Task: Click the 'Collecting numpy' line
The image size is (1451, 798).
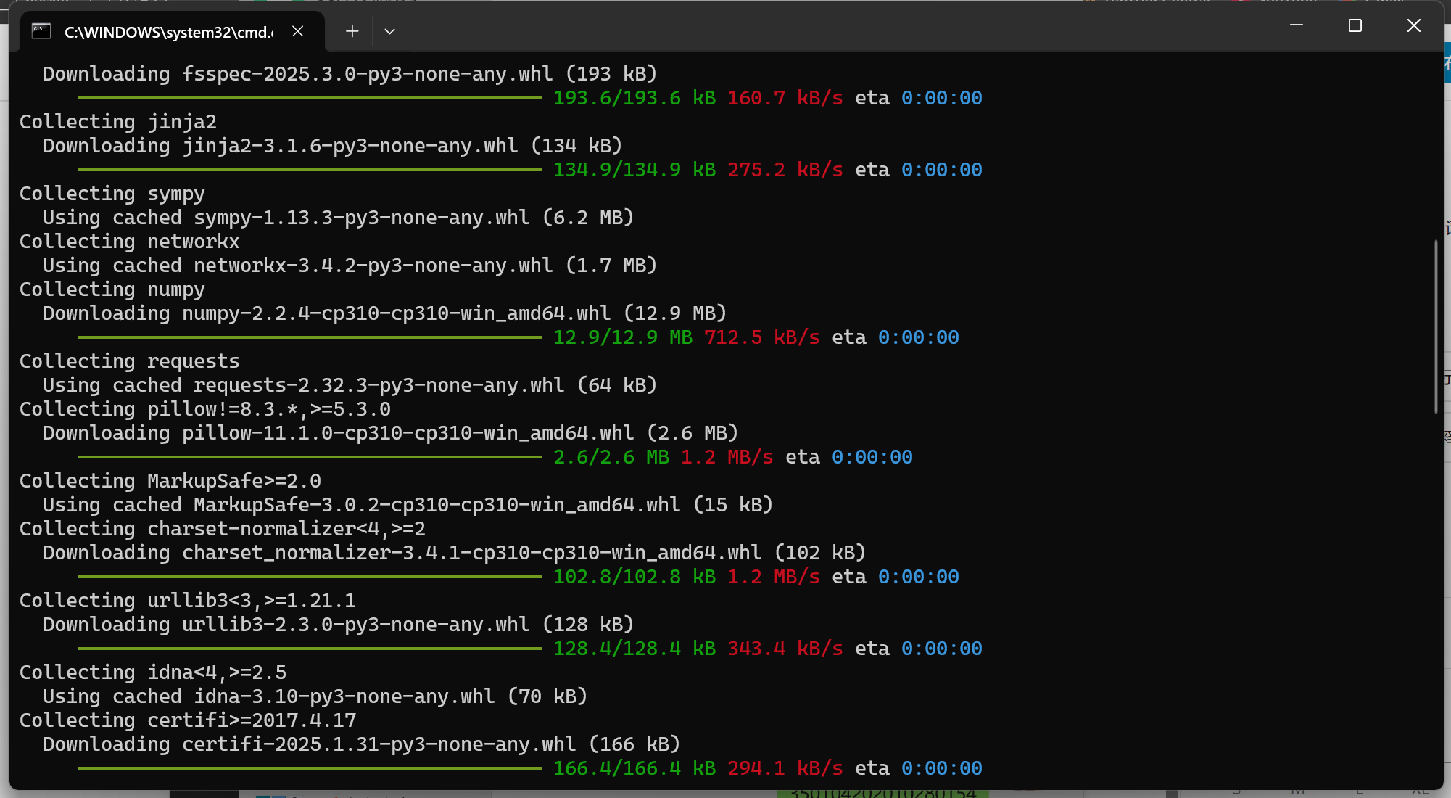Action: (x=112, y=289)
